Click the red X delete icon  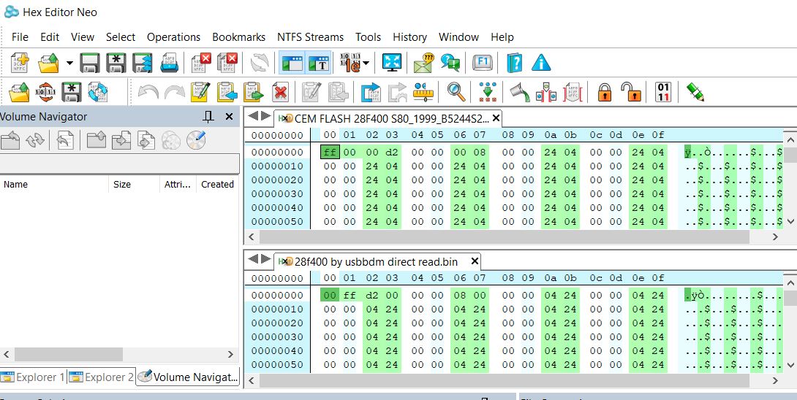280,93
